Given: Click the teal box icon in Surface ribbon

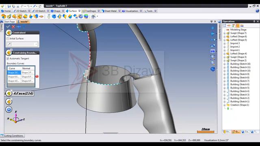Looking at the screenshot, I should click(86, 16).
